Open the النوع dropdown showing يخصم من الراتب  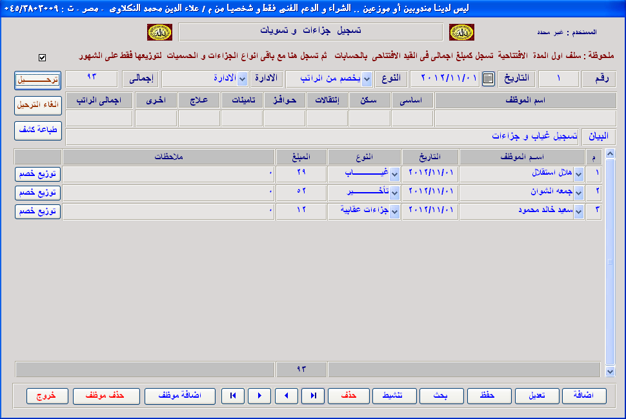tap(367, 79)
